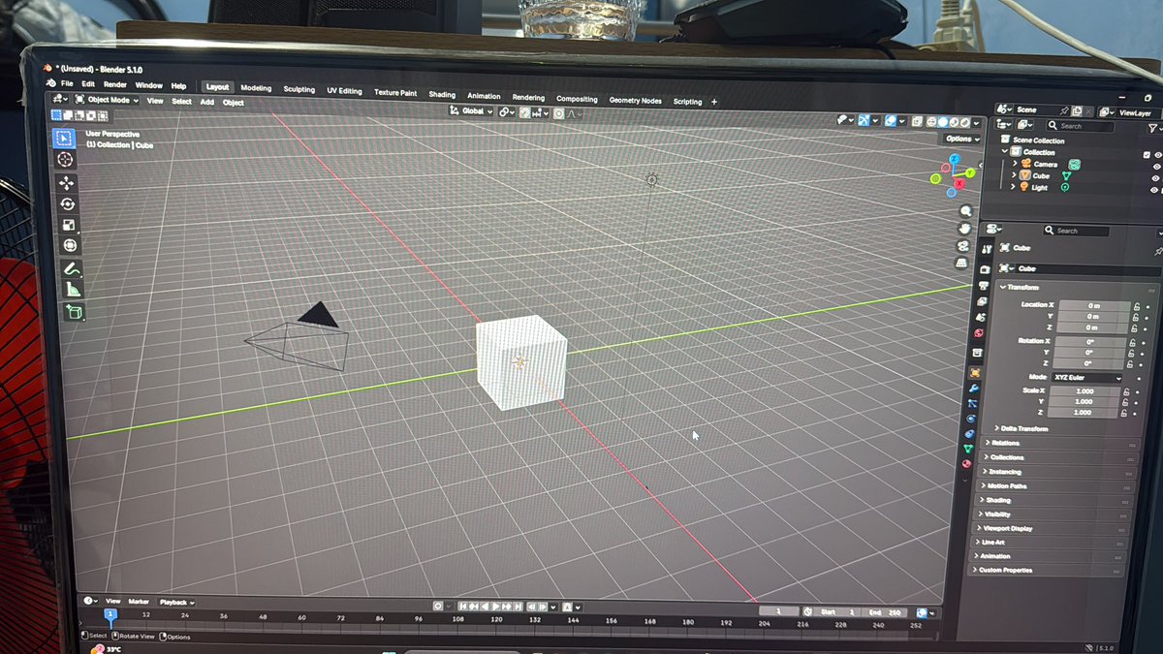This screenshot has width=1163, height=654.
Task: Open the Edit menu
Action: pos(88,83)
